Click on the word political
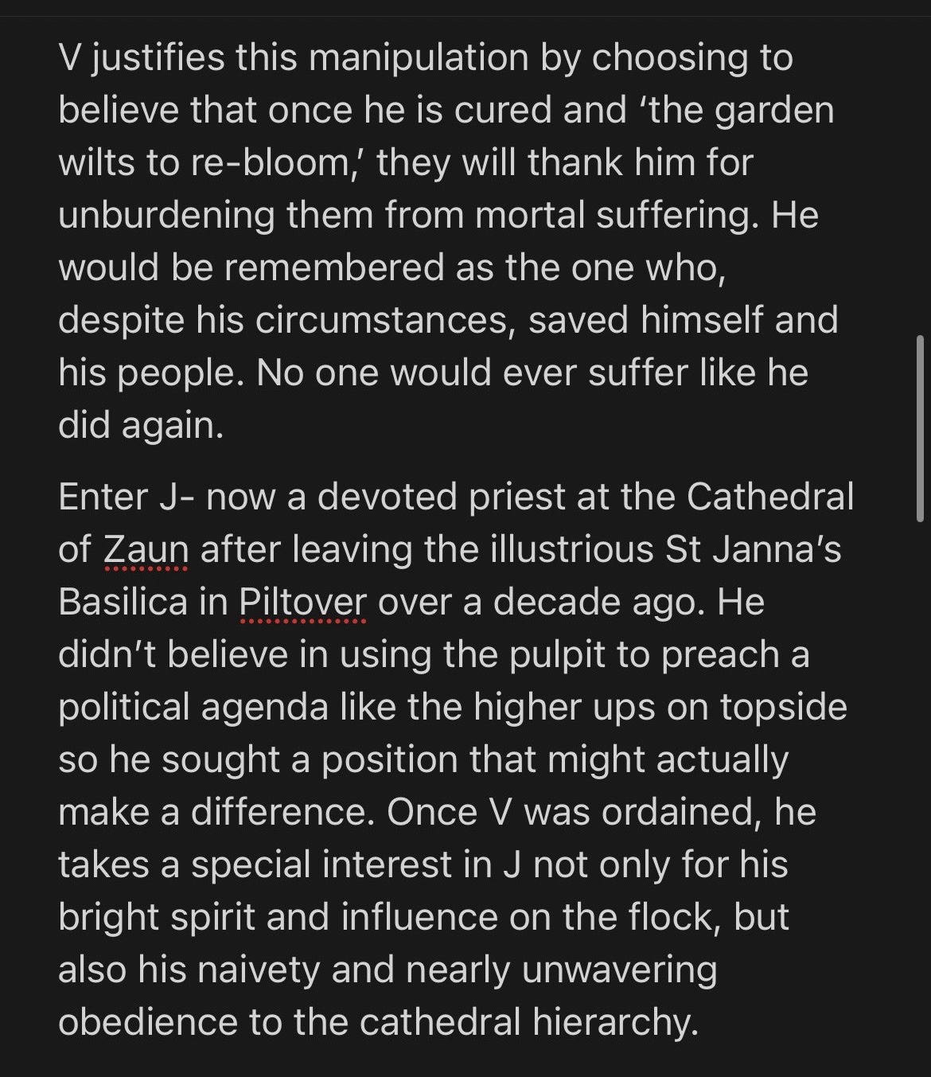Screen dimensions: 931x1077 click(x=123, y=708)
